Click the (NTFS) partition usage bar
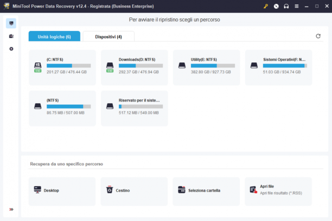332x221 pixels. point(68,106)
